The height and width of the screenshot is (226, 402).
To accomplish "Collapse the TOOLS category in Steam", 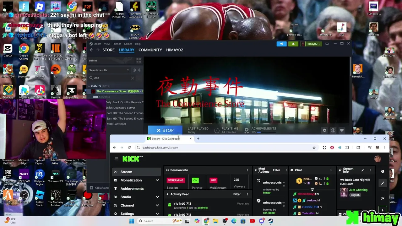I will (x=90, y=97).
